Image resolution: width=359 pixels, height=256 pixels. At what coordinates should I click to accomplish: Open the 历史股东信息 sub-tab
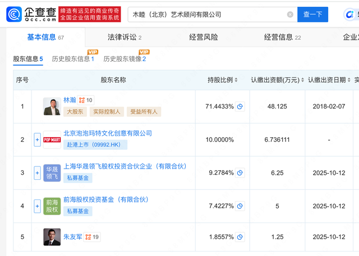point(72,59)
